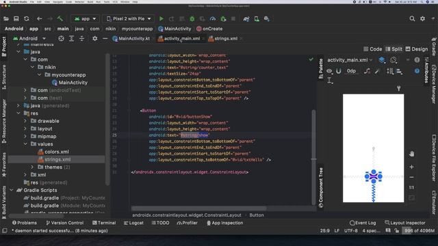Switch editor to Design view
This screenshot has height=246, width=438.
pyautogui.click(x=417, y=49)
